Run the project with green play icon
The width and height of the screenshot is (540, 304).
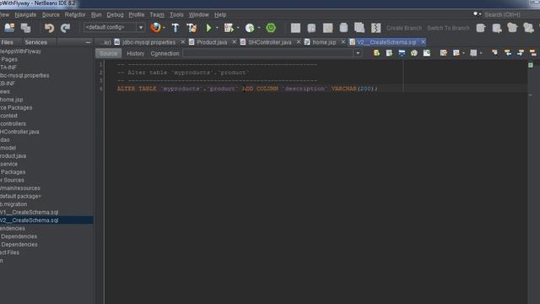208,28
